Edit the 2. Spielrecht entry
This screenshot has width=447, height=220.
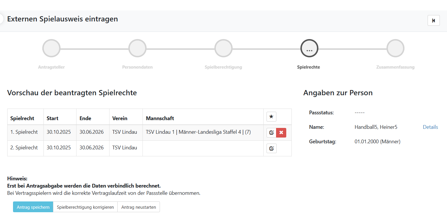click(x=271, y=148)
